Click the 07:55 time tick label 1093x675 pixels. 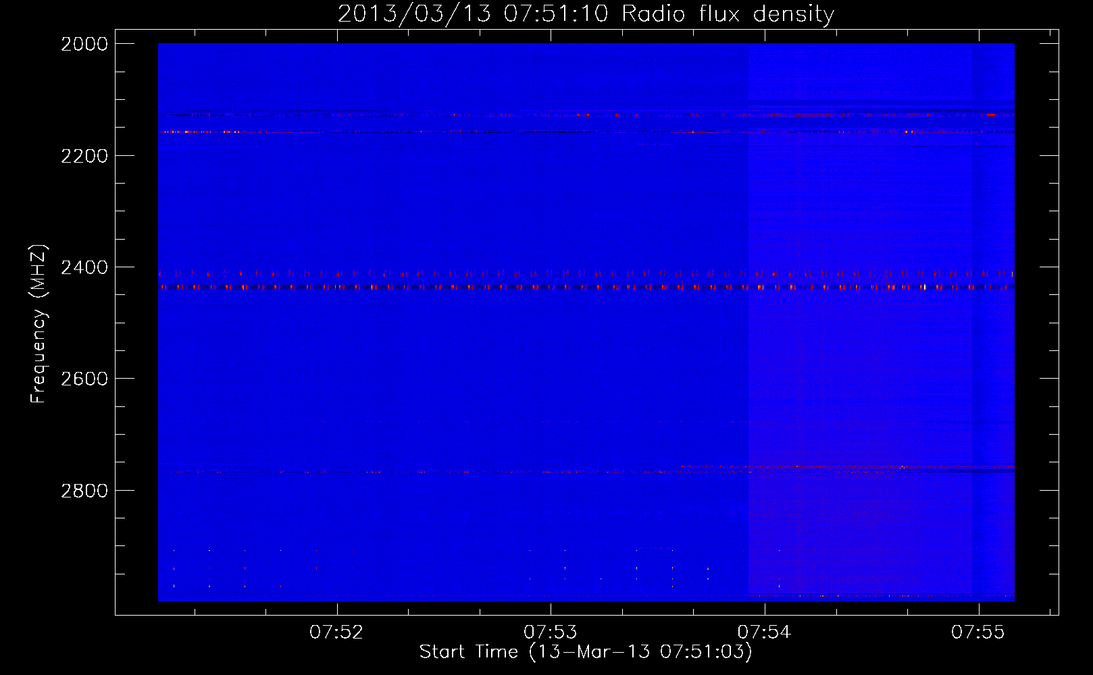pyautogui.click(x=978, y=632)
